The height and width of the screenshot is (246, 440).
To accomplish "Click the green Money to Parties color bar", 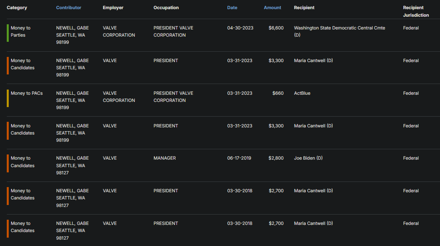I will coord(8,33).
